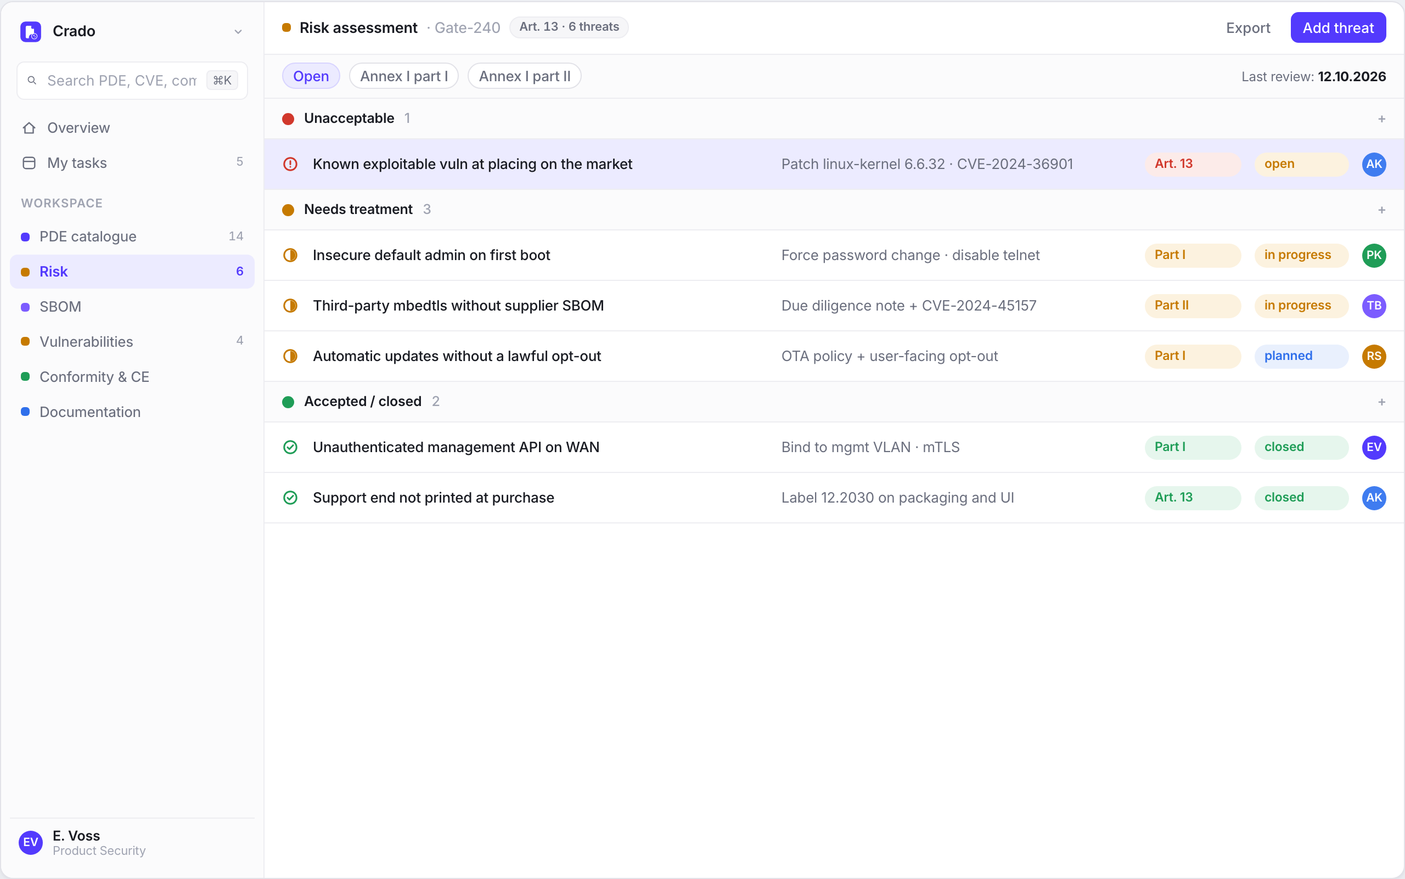Add item to Unacceptable group with plus
Viewport: 1405px width, 879px height.
(x=1382, y=119)
